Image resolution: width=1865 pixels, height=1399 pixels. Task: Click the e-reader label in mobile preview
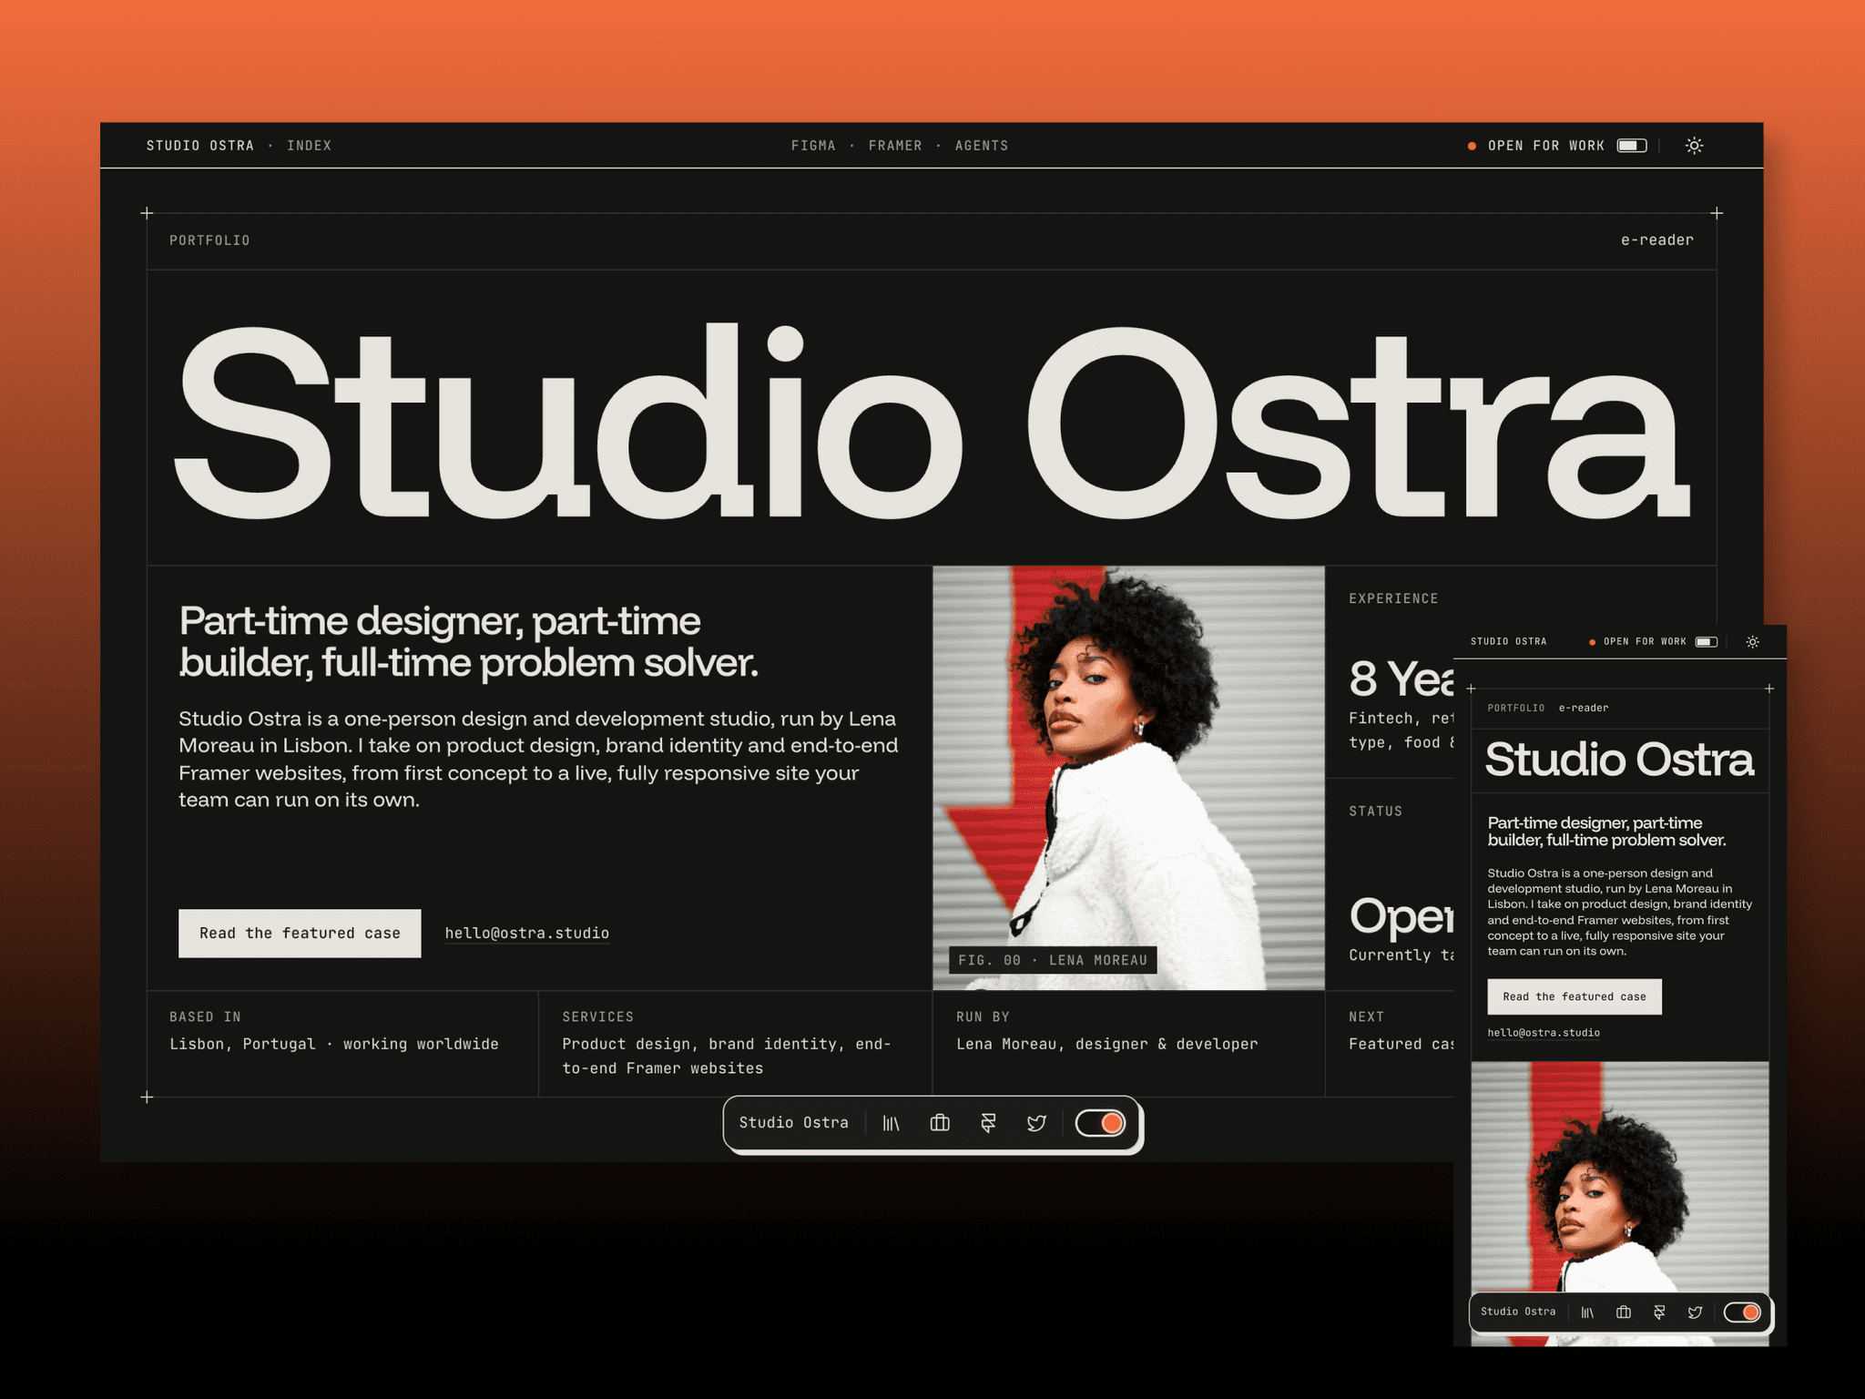pyautogui.click(x=1584, y=708)
